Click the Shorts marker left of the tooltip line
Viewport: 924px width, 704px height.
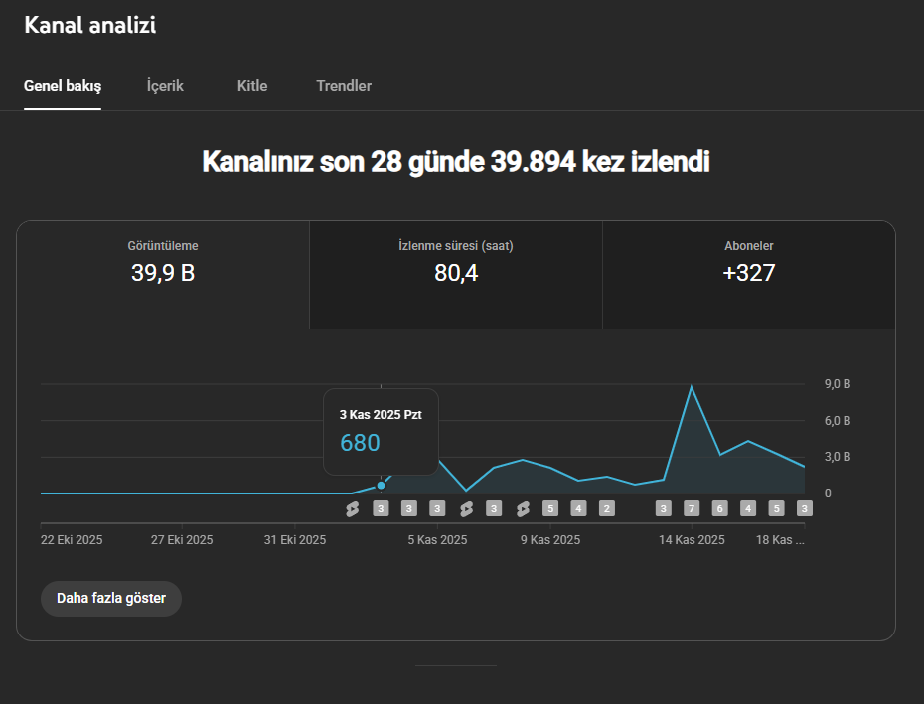click(353, 509)
